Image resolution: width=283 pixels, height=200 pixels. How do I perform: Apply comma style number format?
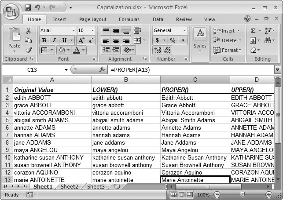tap(183, 40)
